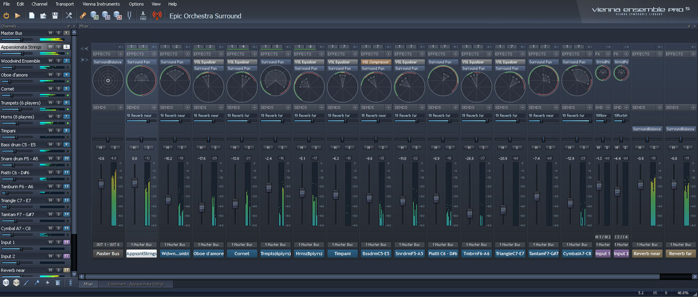Click the 1 Master Bus routing button under Cornet
The width and height of the screenshot is (698, 297).
(242, 245)
